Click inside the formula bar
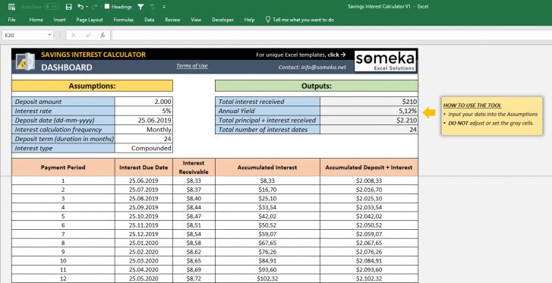 point(332,35)
